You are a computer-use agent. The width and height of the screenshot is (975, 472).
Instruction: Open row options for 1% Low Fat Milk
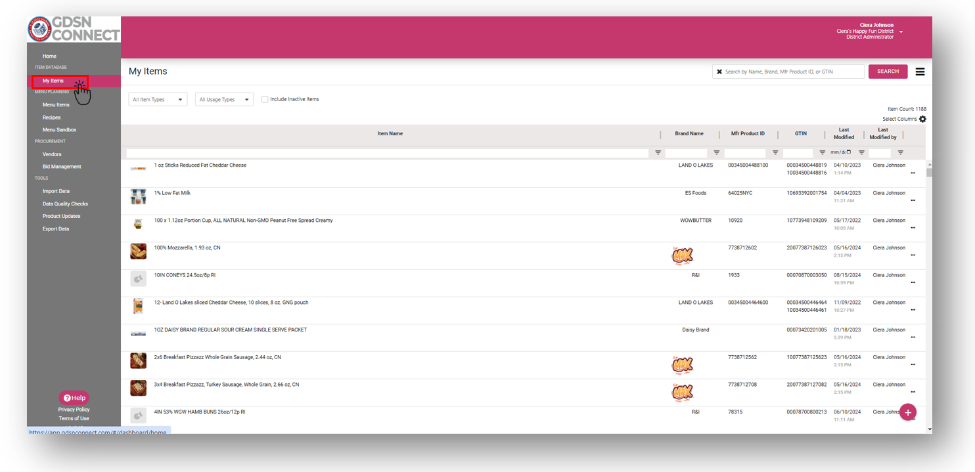click(913, 200)
